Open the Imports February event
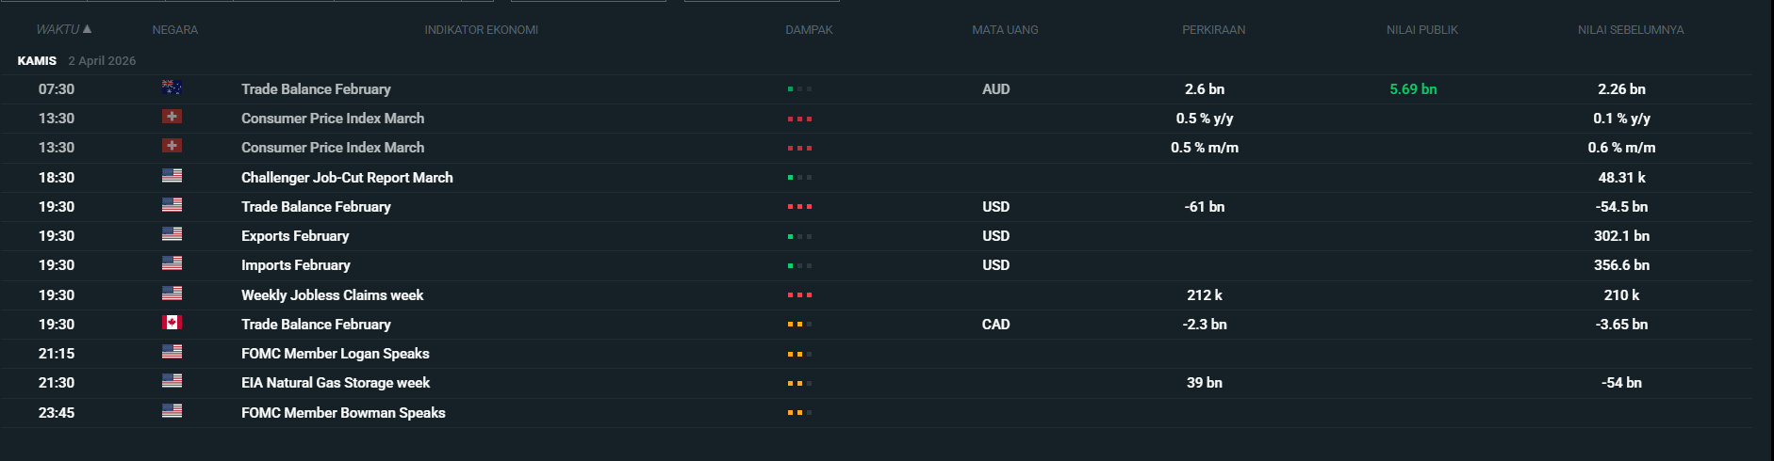The image size is (1774, 461). pyautogui.click(x=295, y=265)
